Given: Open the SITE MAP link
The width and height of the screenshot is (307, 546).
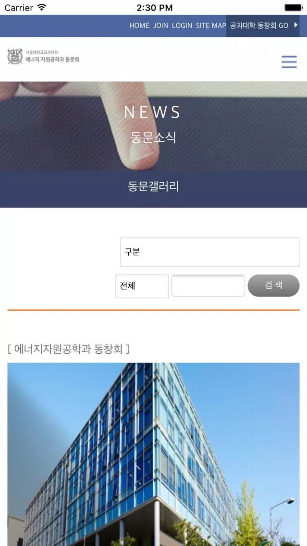Looking at the screenshot, I should click(211, 25).
